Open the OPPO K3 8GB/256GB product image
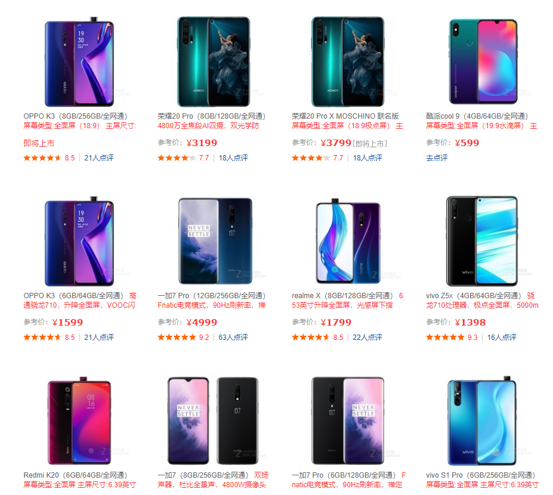Viewport: 553px width, 495px height. [x=79, y=61]
